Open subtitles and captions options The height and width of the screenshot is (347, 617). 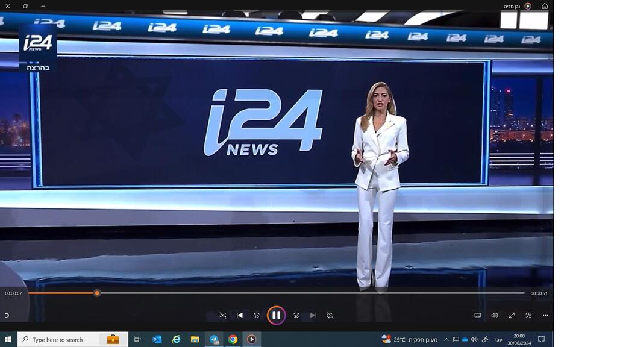pos(477,315)
